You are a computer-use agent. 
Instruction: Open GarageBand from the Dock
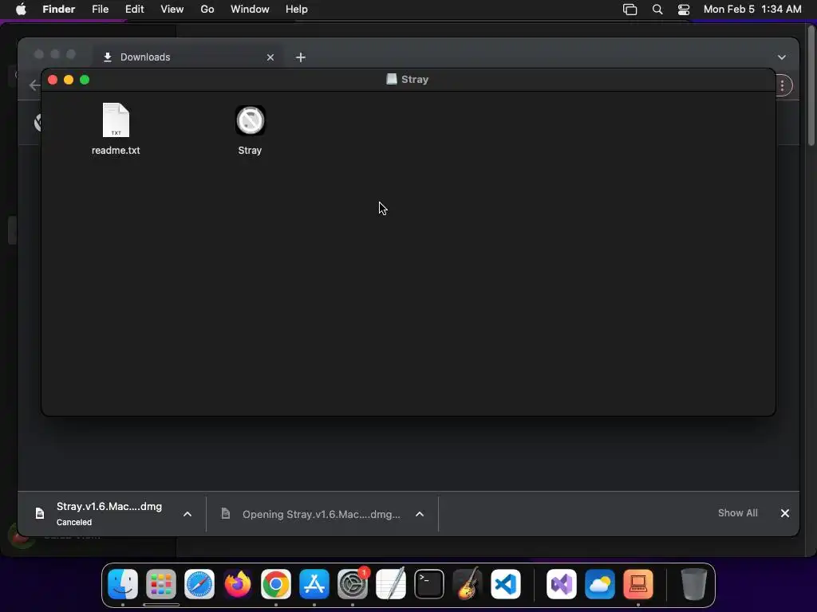click(468, 584)
